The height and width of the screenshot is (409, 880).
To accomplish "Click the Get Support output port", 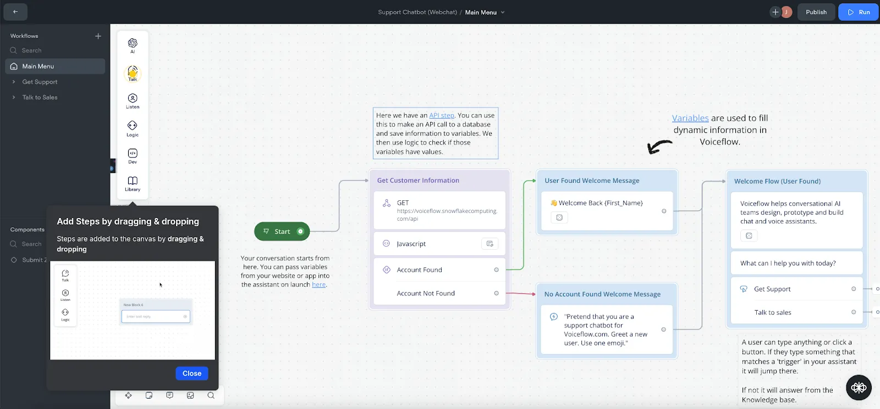I will [854, 289].
